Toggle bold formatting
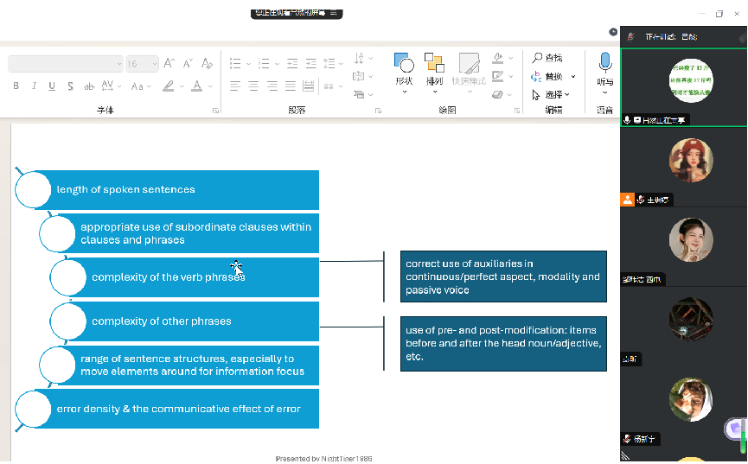Viewport: 748px width, 464px height. [16, 86]
